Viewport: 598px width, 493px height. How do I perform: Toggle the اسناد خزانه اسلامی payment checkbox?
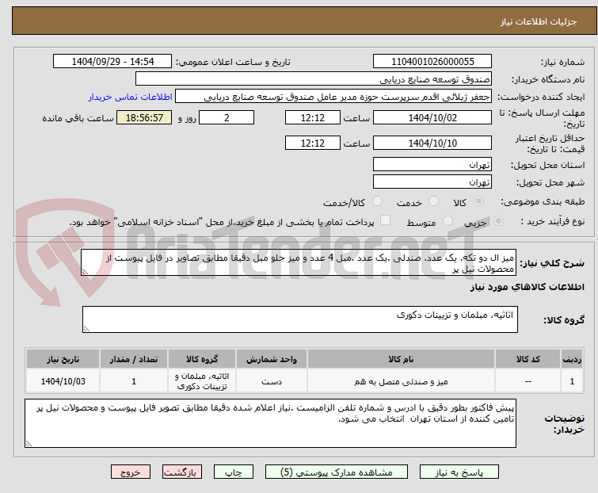point(386,220)
